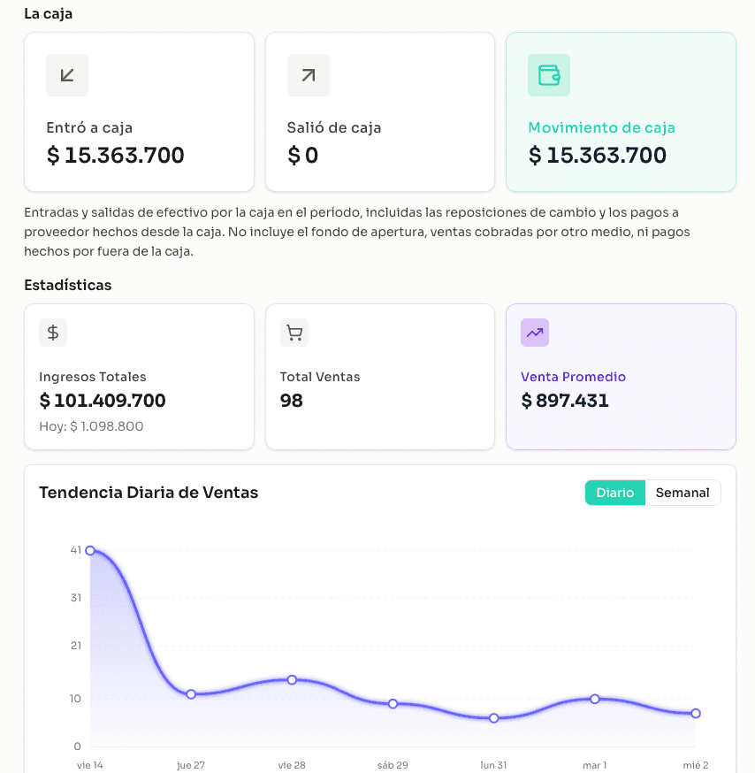
Task: Select the mar 1 data point on the chart
Action: click(x=595, y=699)
